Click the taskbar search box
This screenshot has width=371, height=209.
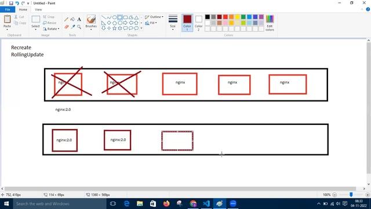(60, 204)
